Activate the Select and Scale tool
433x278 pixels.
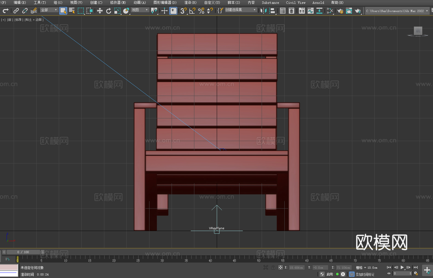click(117, 11)
